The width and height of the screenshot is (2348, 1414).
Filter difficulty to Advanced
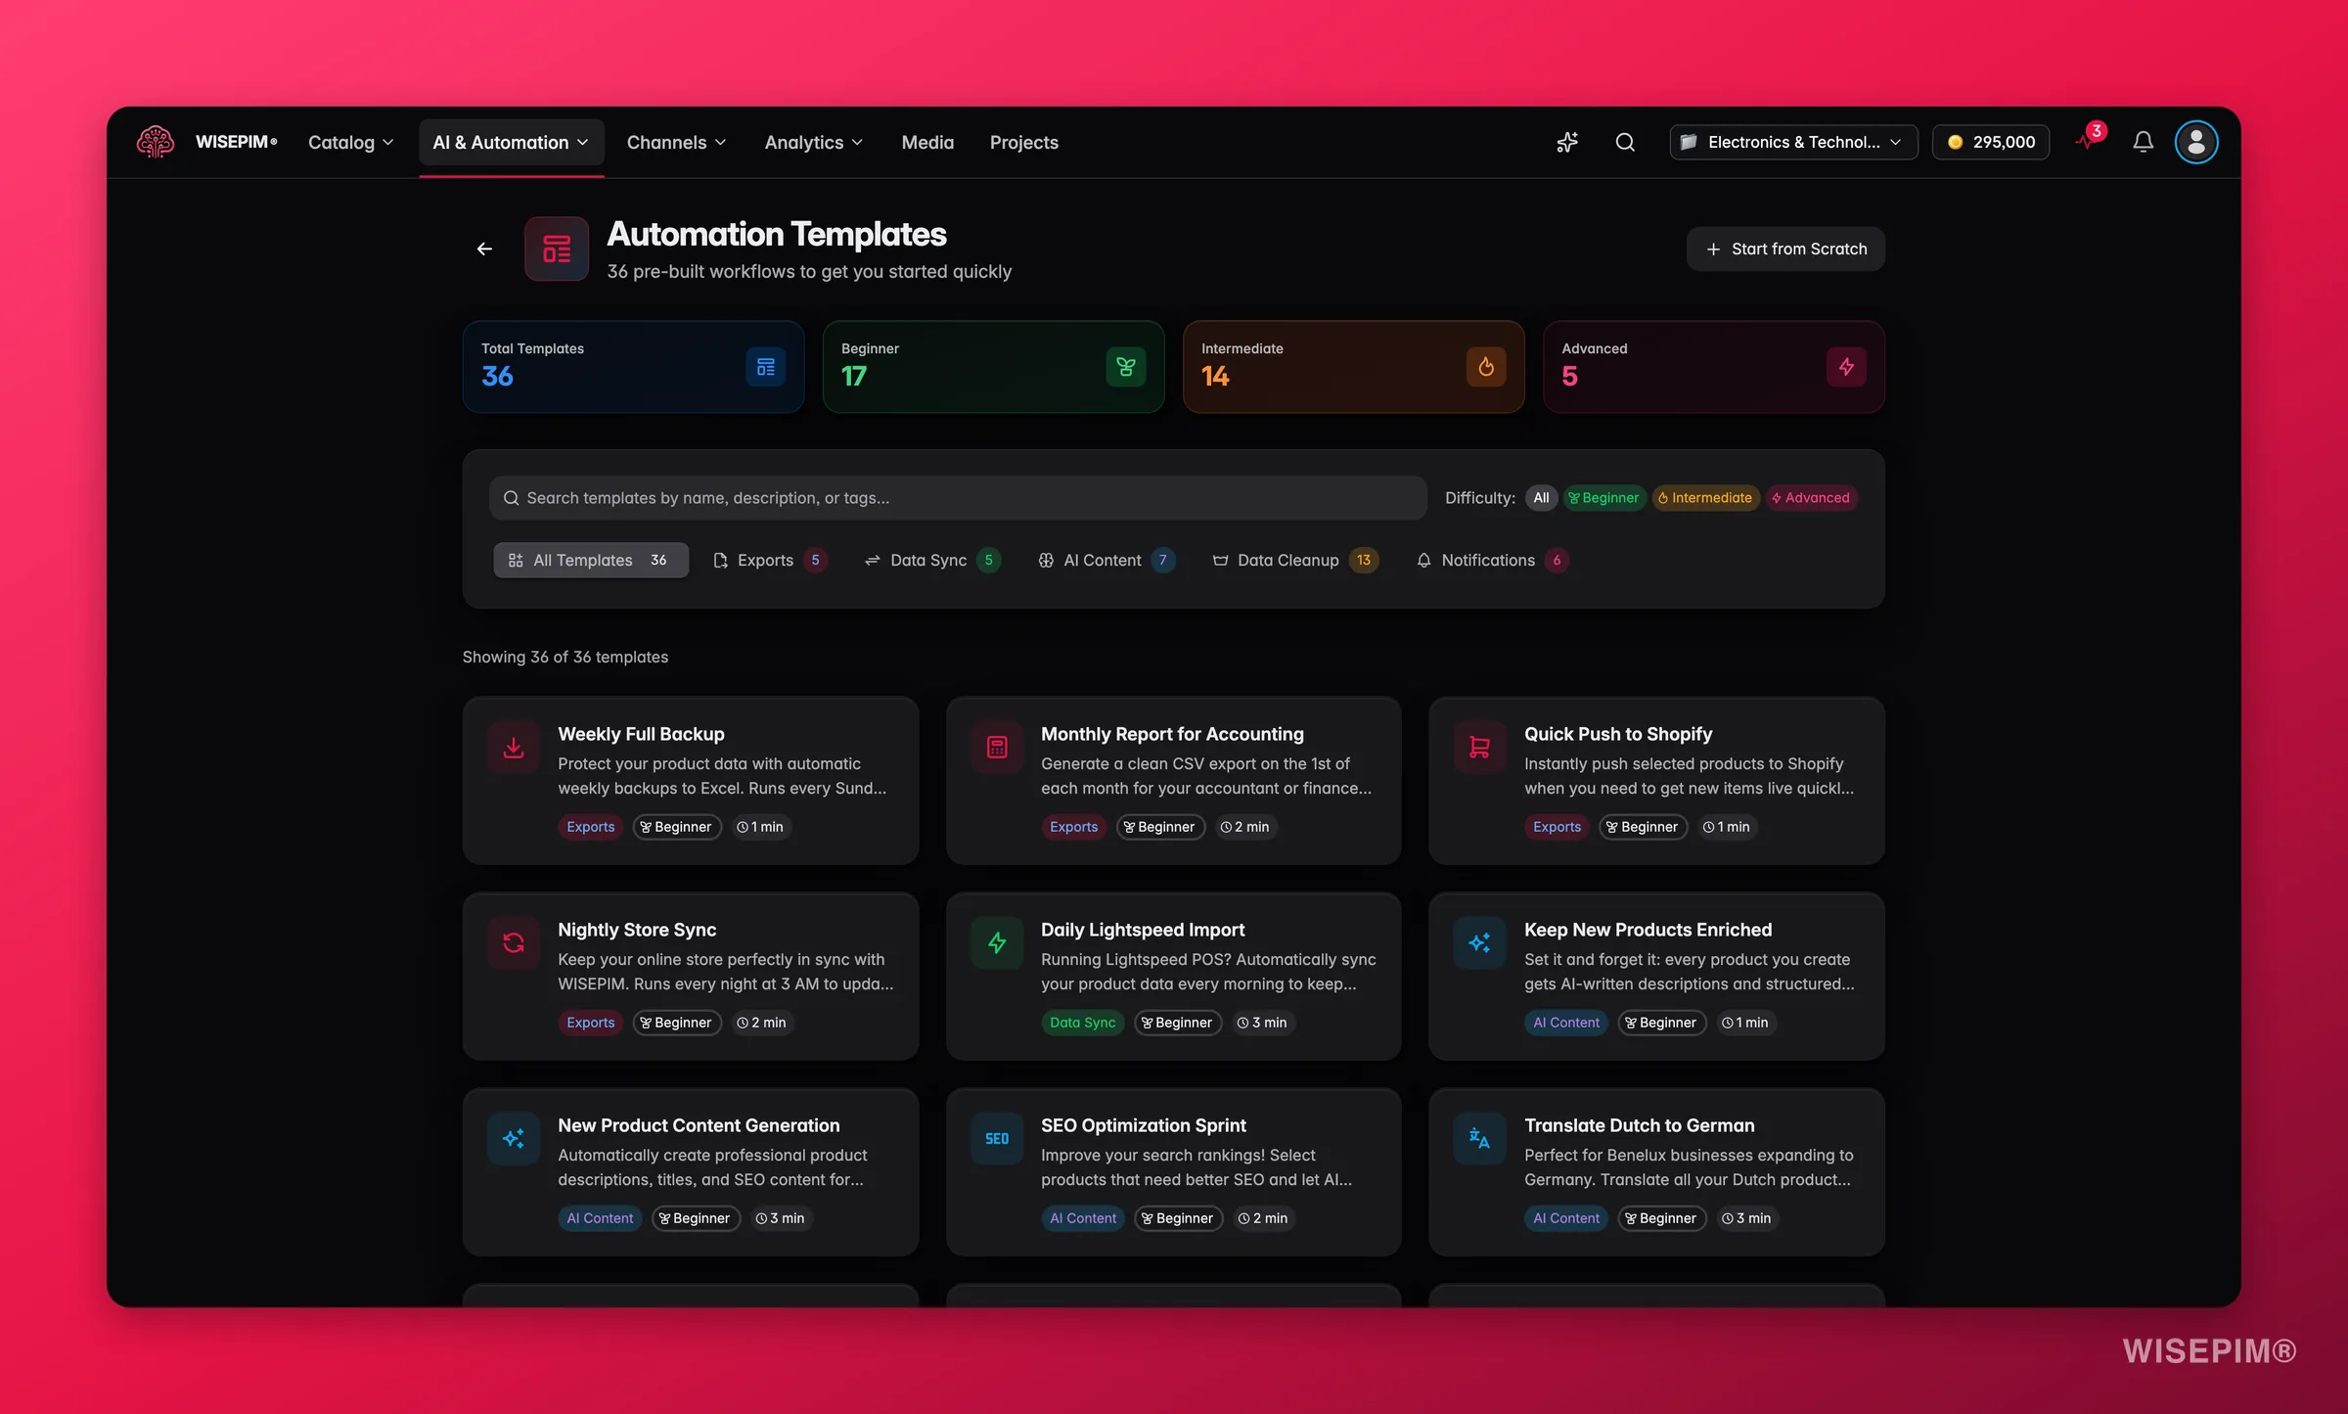pos(1811,498)
